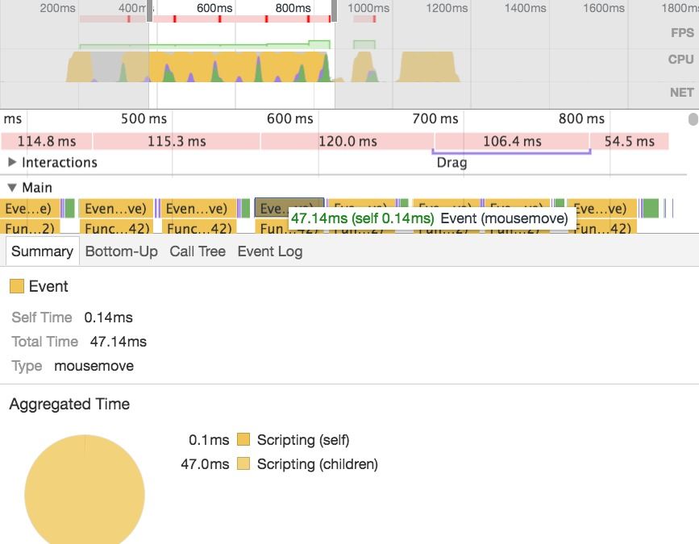Click the Scripting (children) color swatch
Image resolution: width=699 pixels, height=544 pixels.
click(243, 463)
